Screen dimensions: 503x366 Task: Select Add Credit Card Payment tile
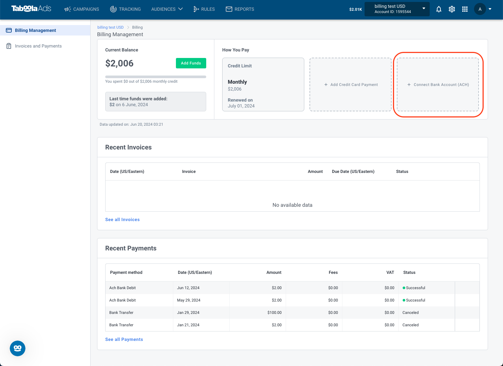[351, 85]
